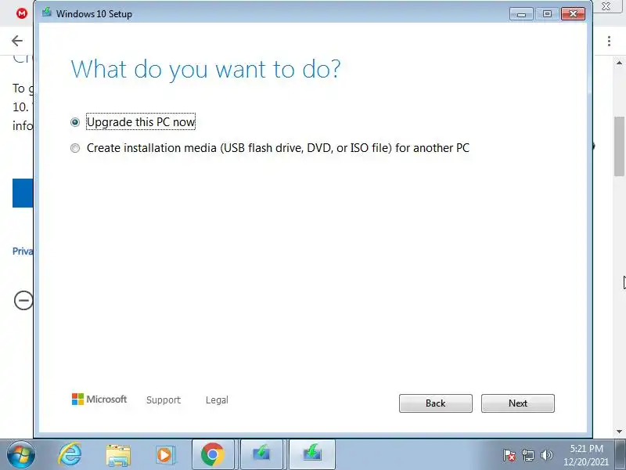
Task: Open Windows Media Player from taskbar
Action: coord(165,455)
